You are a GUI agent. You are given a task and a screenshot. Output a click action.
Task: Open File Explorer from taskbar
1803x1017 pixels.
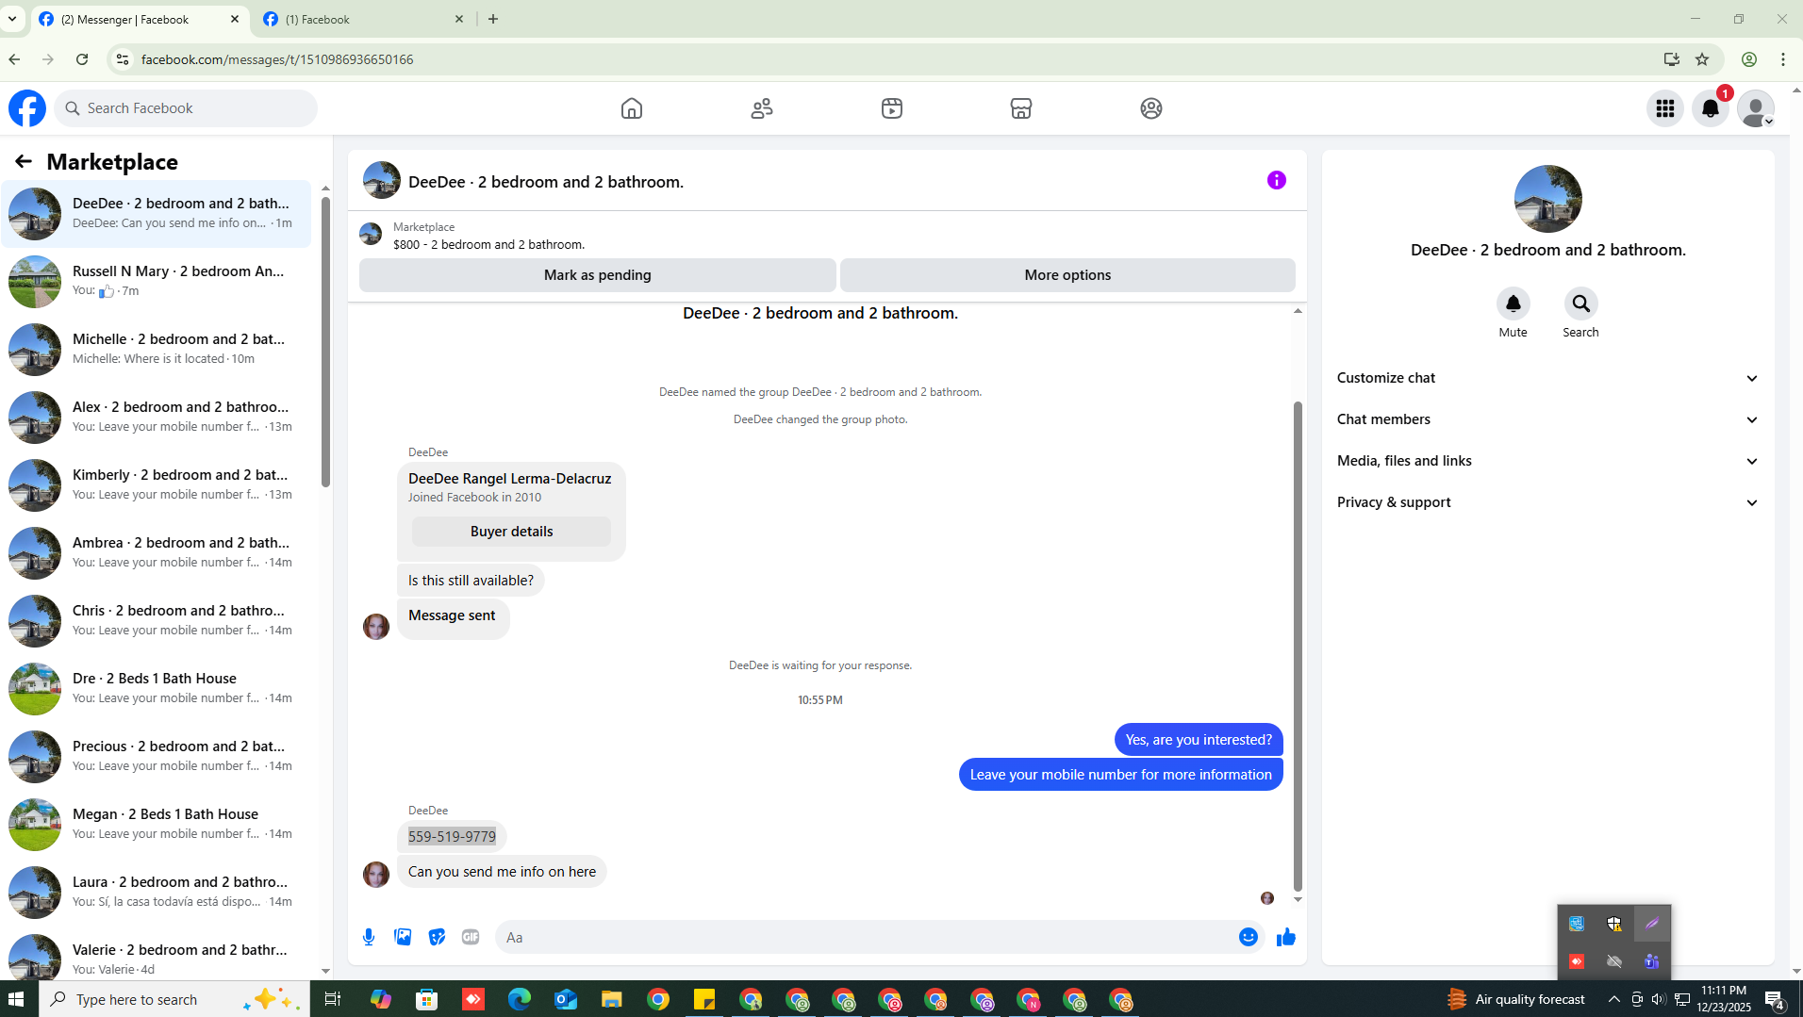coord(611,999)
